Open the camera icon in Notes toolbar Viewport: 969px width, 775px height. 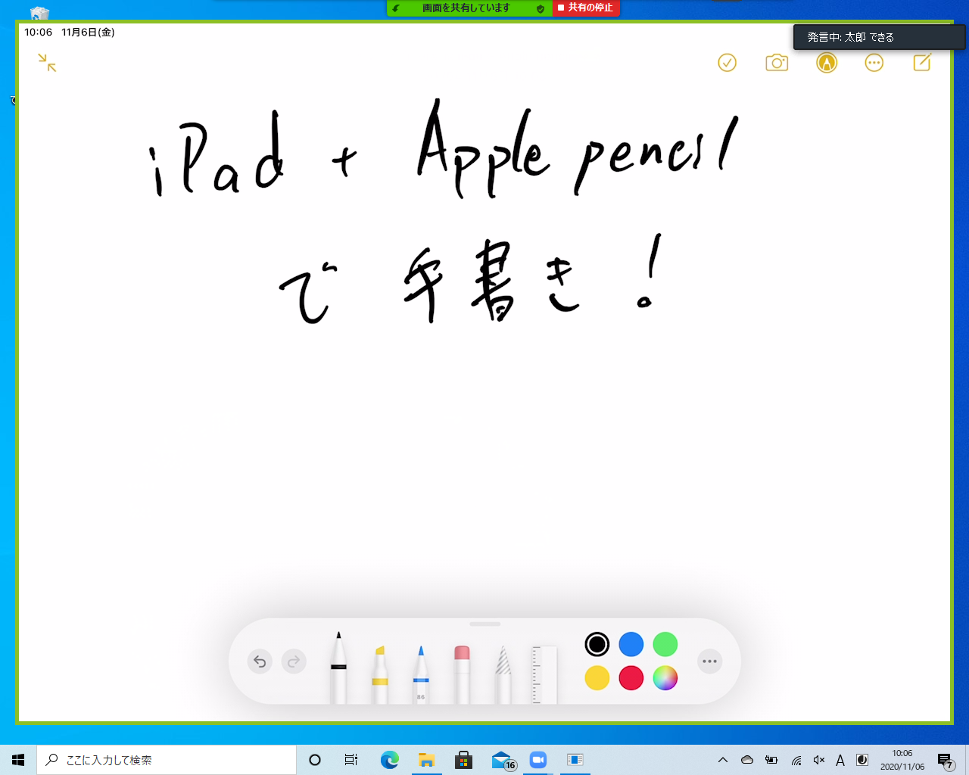777,63
